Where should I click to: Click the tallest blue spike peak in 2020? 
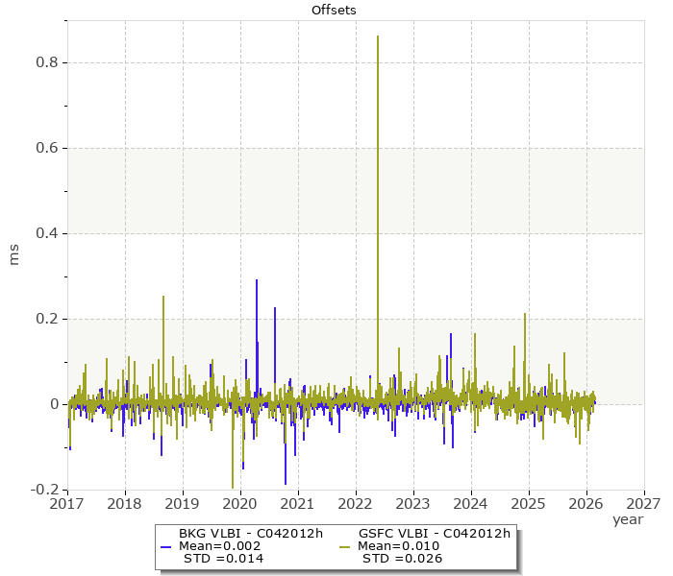click(257, 280)
